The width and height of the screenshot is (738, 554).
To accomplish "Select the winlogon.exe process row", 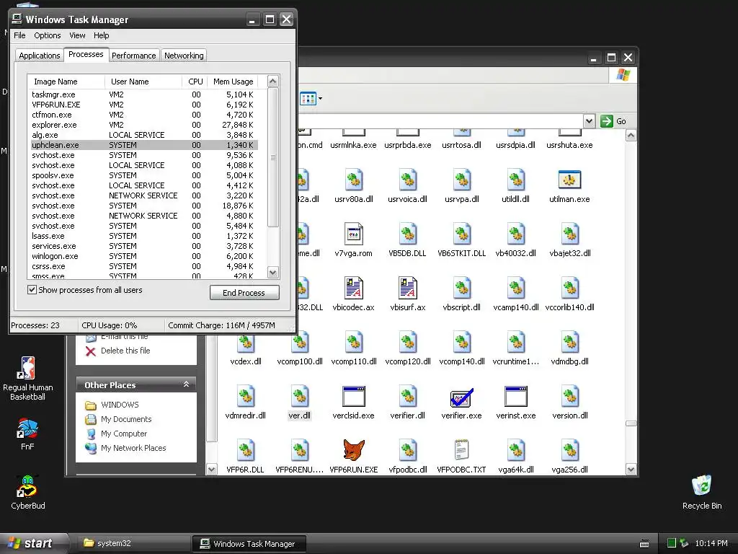I will click(x=143, y=256).
